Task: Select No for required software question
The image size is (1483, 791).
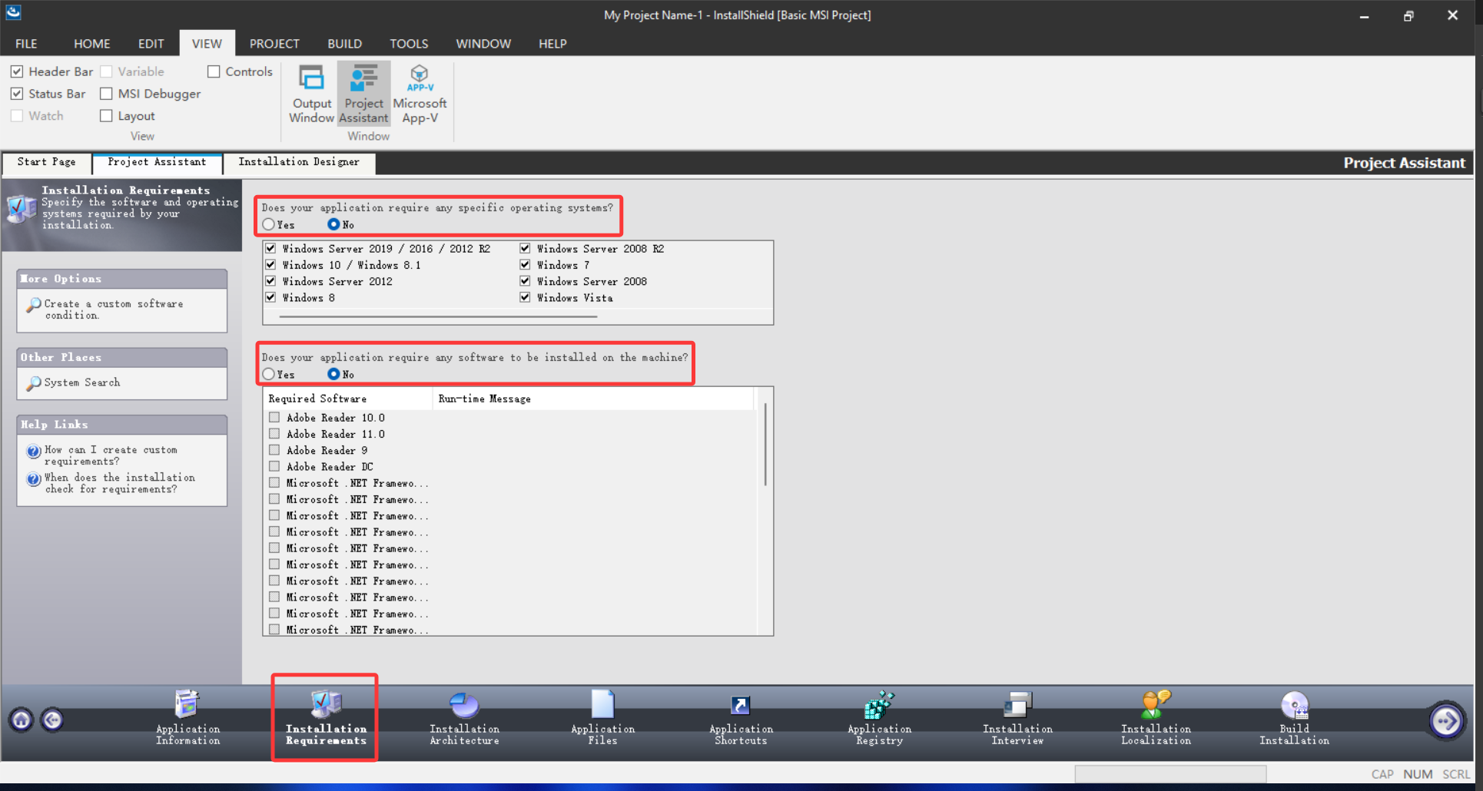Action: pos(333,374)
